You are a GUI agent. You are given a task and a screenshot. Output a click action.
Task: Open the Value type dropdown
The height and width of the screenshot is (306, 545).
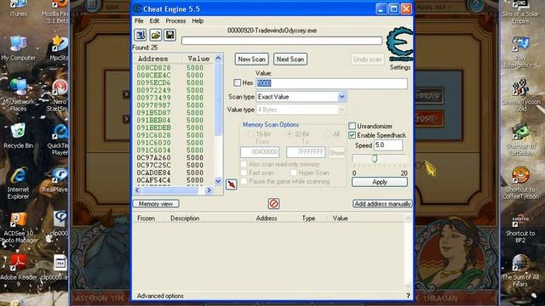click(x=341, y=110)
